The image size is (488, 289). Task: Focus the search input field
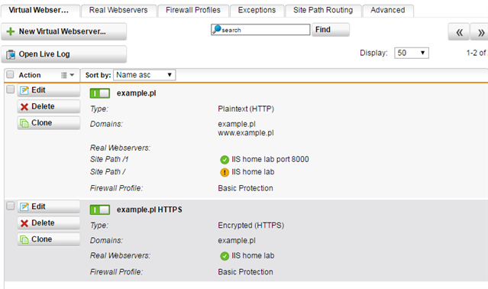click(260, 30)
